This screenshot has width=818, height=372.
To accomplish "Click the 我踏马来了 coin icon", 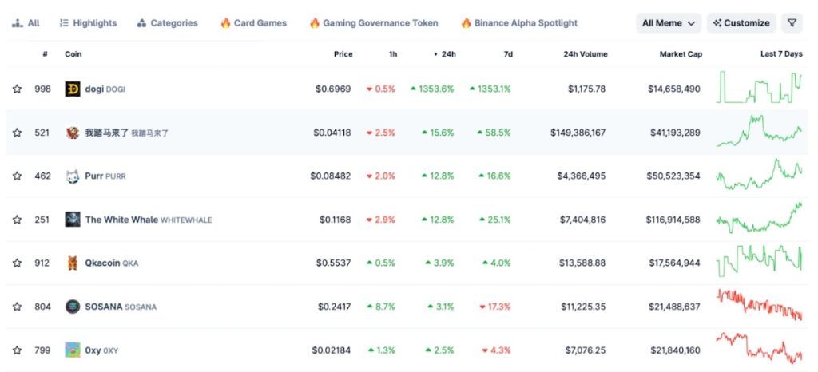I will [x=73, y=133].
